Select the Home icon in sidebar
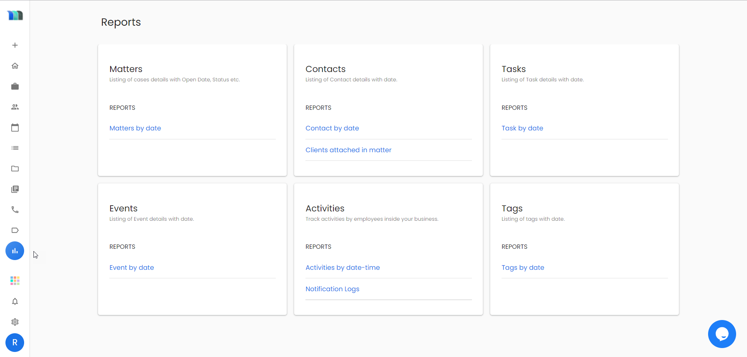747x357 pixels. click(x=15, y=65)
